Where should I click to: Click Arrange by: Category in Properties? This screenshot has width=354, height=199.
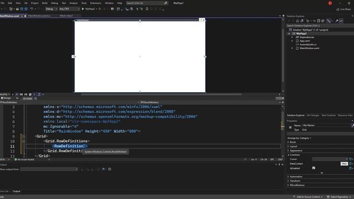299,138
